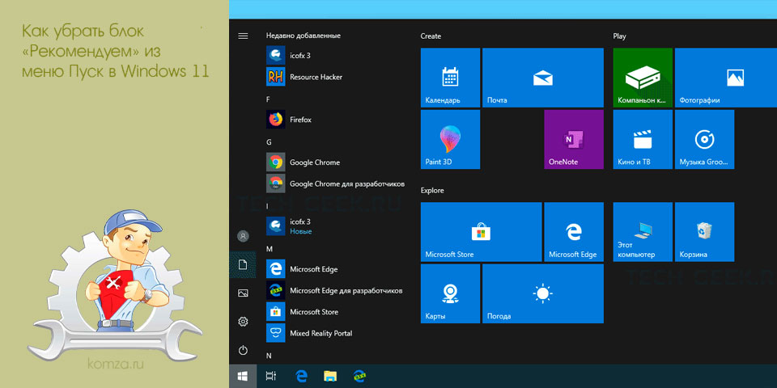Open the user account icon in Start sidebar
Image resolution: width=777 pixels, height=388 pixels.
point(243,236)
